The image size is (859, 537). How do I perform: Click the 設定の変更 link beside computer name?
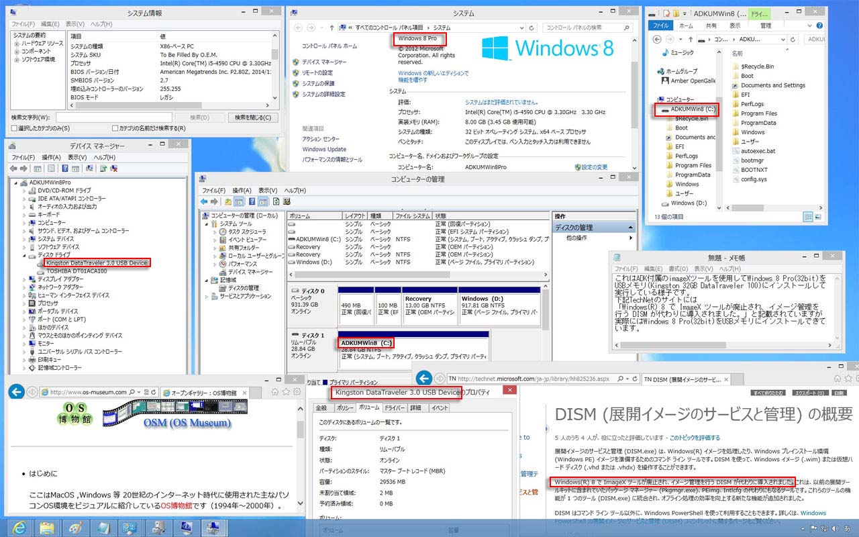594,166
